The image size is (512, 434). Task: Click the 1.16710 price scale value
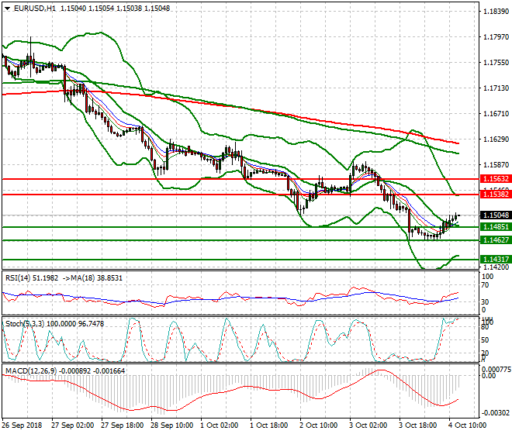tap(496, 114)
